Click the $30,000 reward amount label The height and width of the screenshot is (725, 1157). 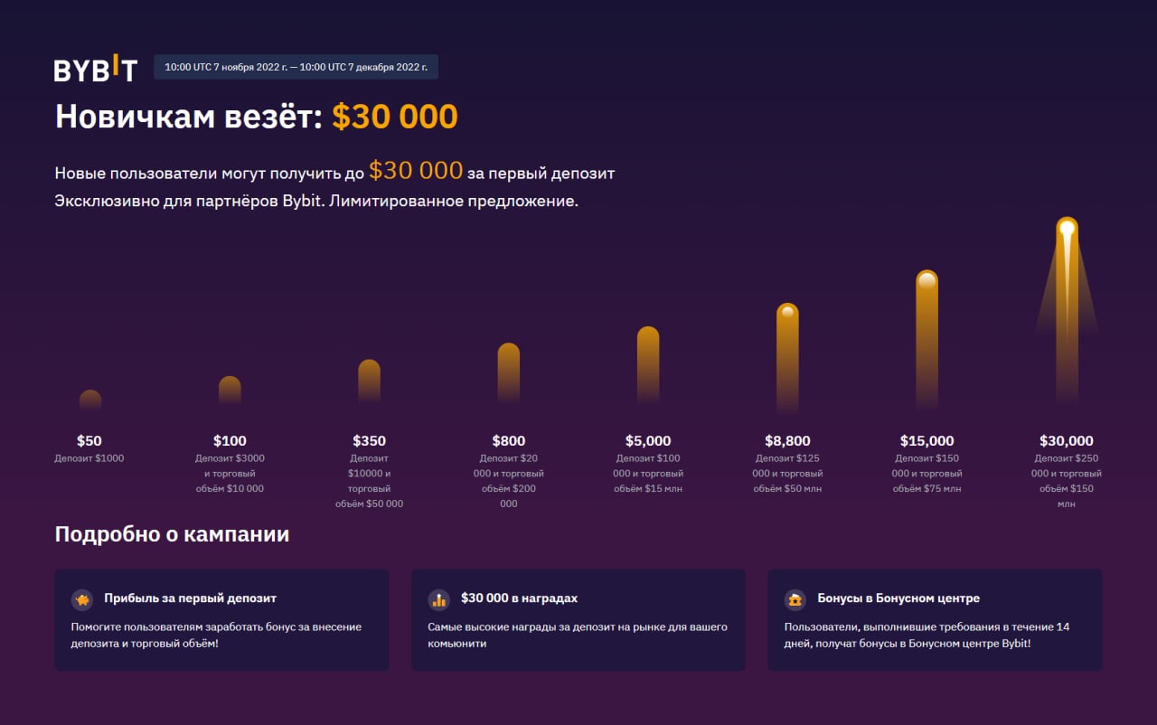click(x=1067, y=441)
